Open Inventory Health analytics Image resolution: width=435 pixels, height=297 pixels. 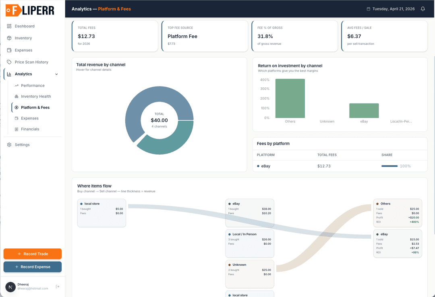(x=36, y=97)
